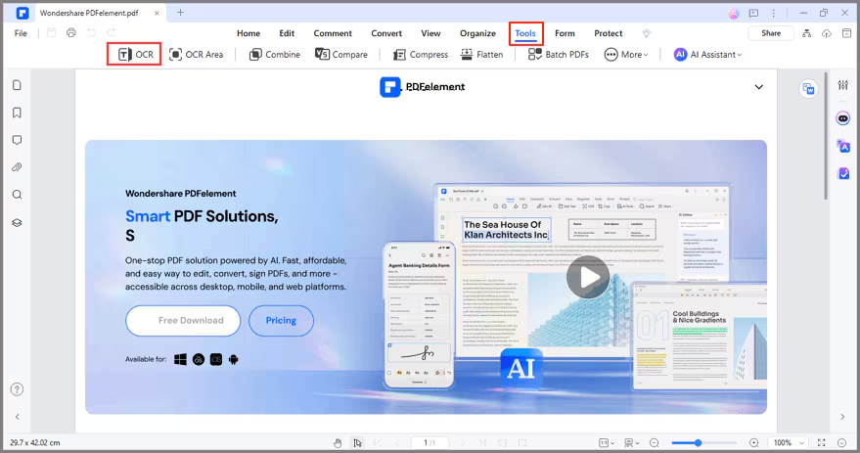
Task: Select the Tools tab
Action: point(525,33)
